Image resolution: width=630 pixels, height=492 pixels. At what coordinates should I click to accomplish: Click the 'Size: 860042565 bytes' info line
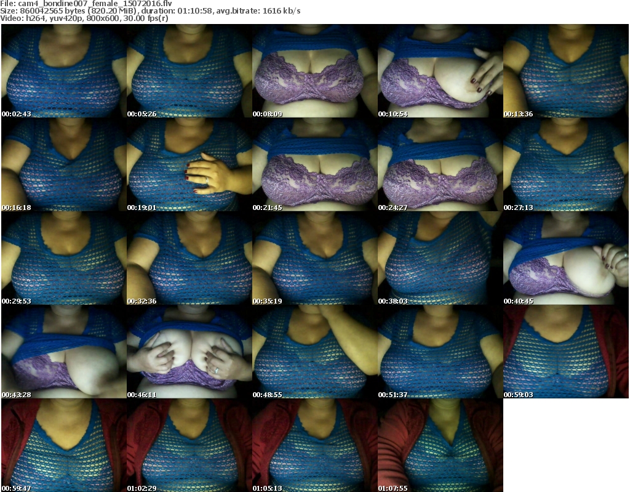(x=150, y=11)
